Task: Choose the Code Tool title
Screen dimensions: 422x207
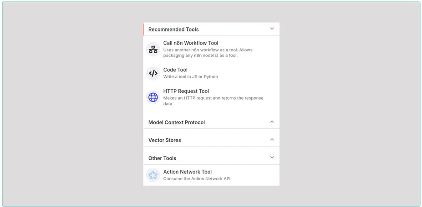Action: pyautogui.click(x=175, y=70)
